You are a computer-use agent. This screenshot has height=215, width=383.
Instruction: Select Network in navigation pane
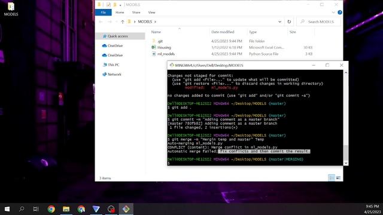pos(114,74)
